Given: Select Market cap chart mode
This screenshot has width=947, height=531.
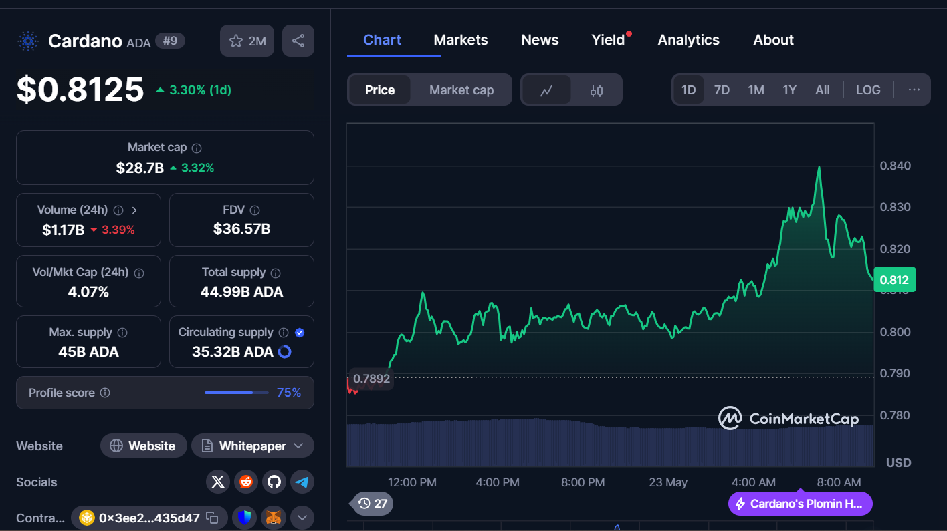Looking at the screenshot, I should click(x=461, y=90).
